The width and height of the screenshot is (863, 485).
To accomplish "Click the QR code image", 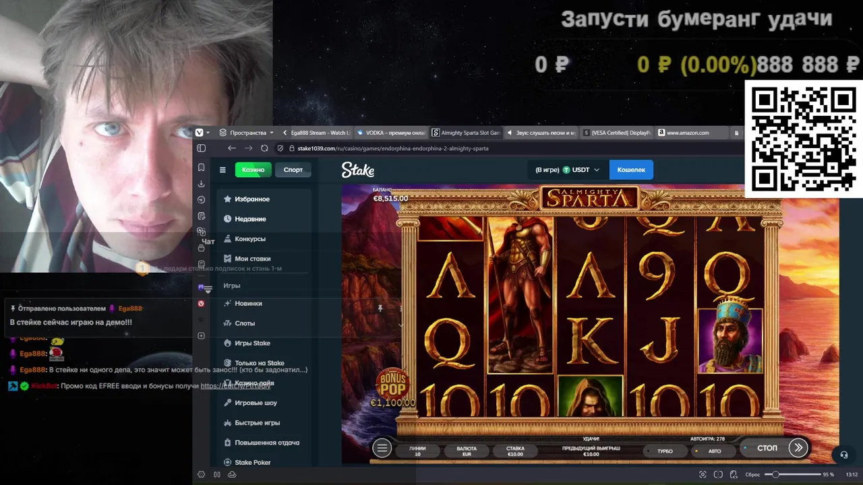I will coord(803,139).
